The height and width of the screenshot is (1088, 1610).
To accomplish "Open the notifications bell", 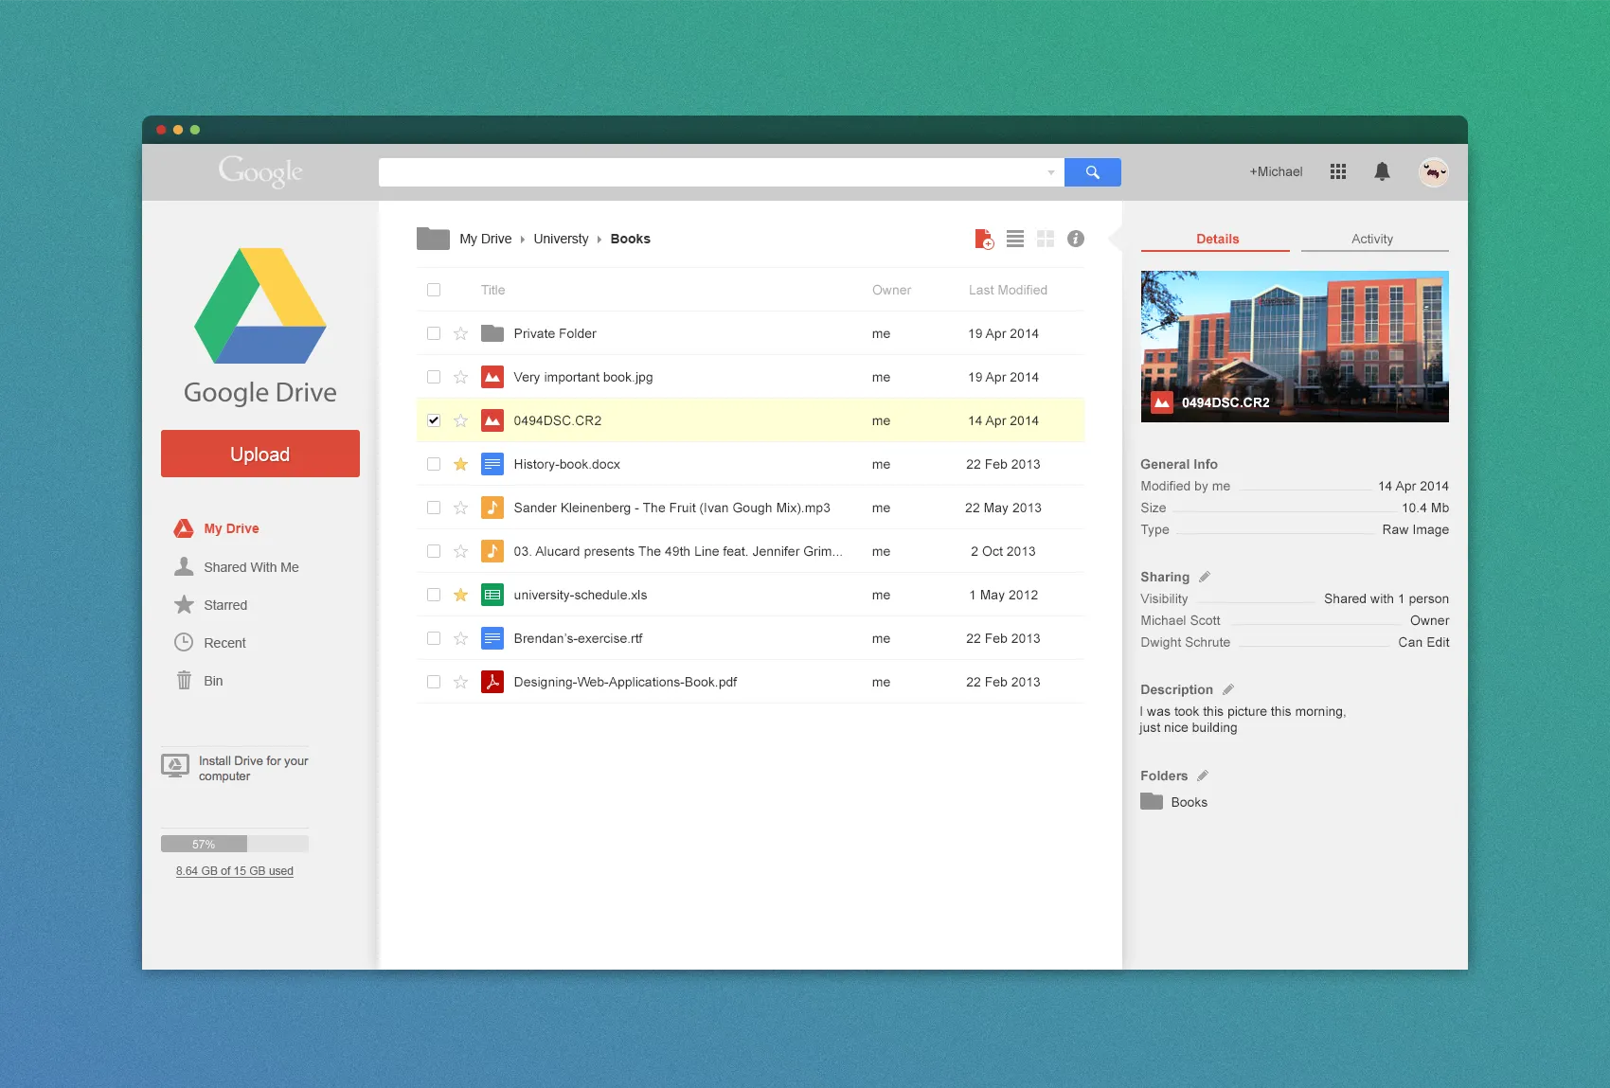I will click(x=1383, y=171).
